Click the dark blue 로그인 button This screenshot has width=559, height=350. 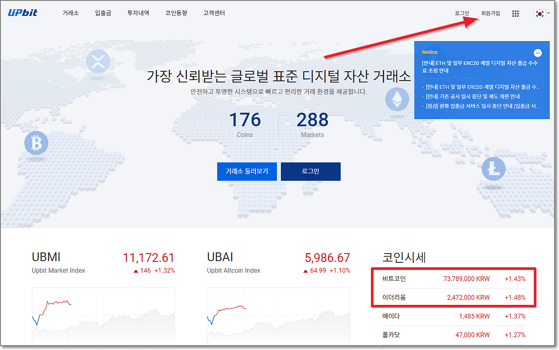[311, 171]
